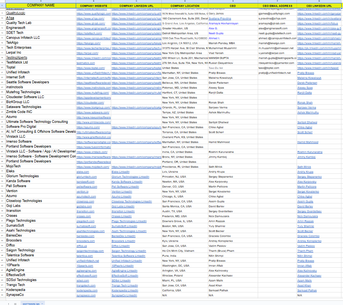This screenshot has height=305, width=343.
Task: Open the https://sdettech.com/ link
Action: (x=89, y=33)
